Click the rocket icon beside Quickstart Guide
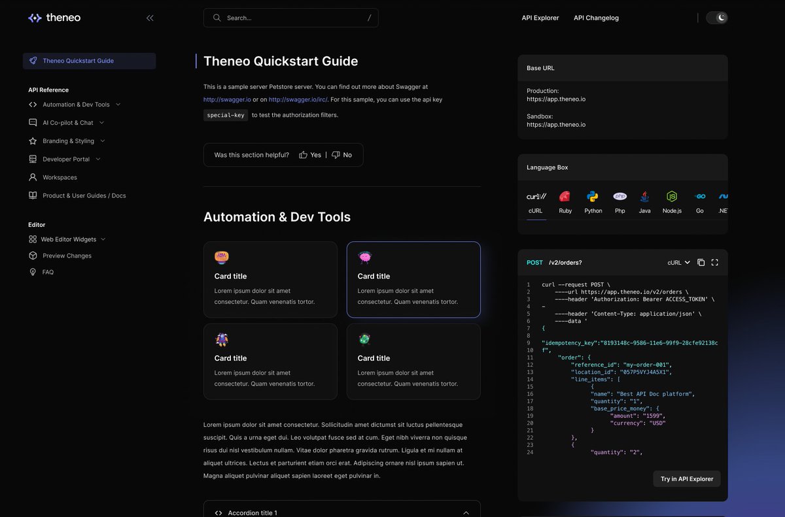The height and width of the screenshot is (517, 785). 33,61
